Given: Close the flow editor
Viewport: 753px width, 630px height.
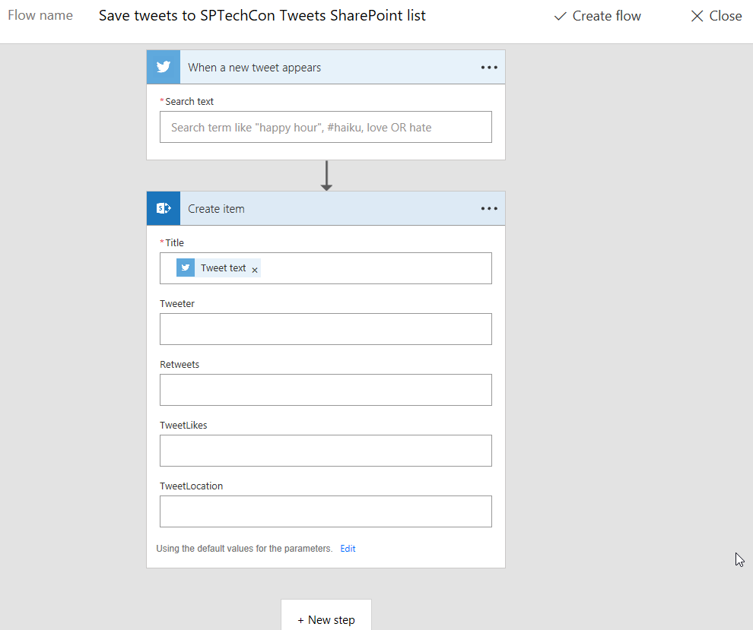Looking at the screenshot, I should point(716,16).
